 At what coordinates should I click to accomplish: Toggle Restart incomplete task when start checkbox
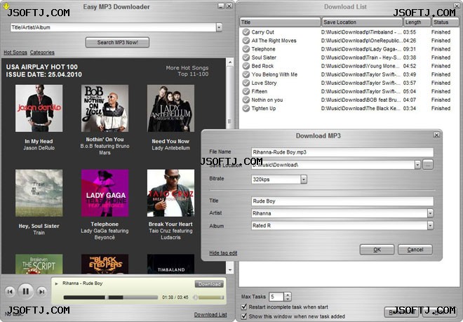click(x=244, y=307)
